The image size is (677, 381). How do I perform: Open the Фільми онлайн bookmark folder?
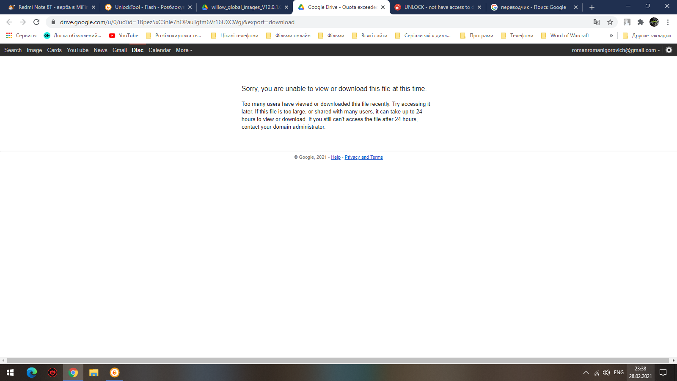point(288,36)
